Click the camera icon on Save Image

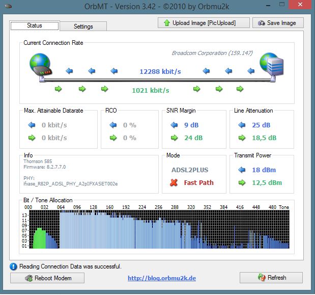tap(262, 23)
